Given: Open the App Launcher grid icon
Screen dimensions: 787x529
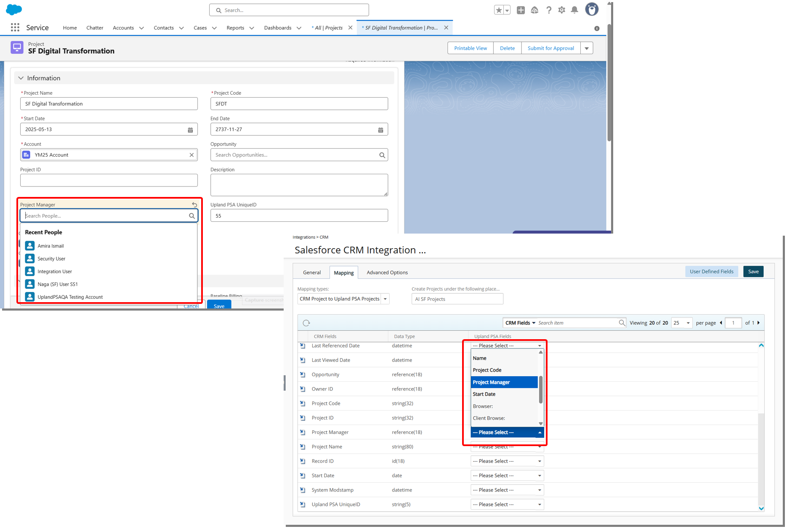Looking at the screenshot, I should click(x=15, y=27).
